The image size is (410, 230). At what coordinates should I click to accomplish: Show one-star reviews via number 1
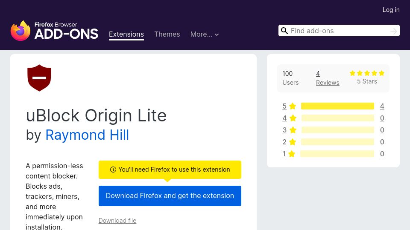[284, 154]
